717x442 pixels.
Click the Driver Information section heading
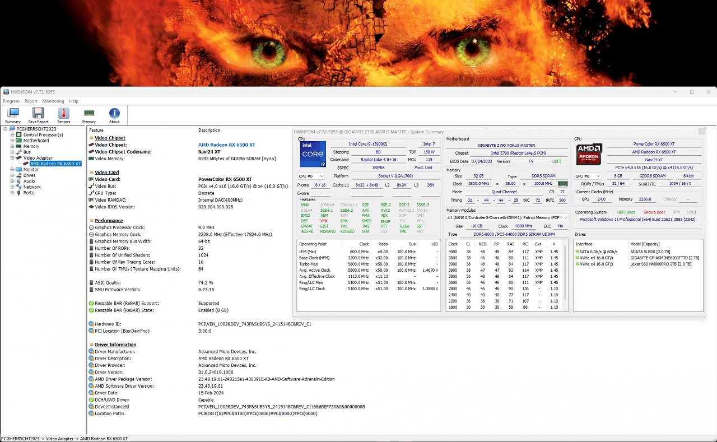(x=115, y=345)
